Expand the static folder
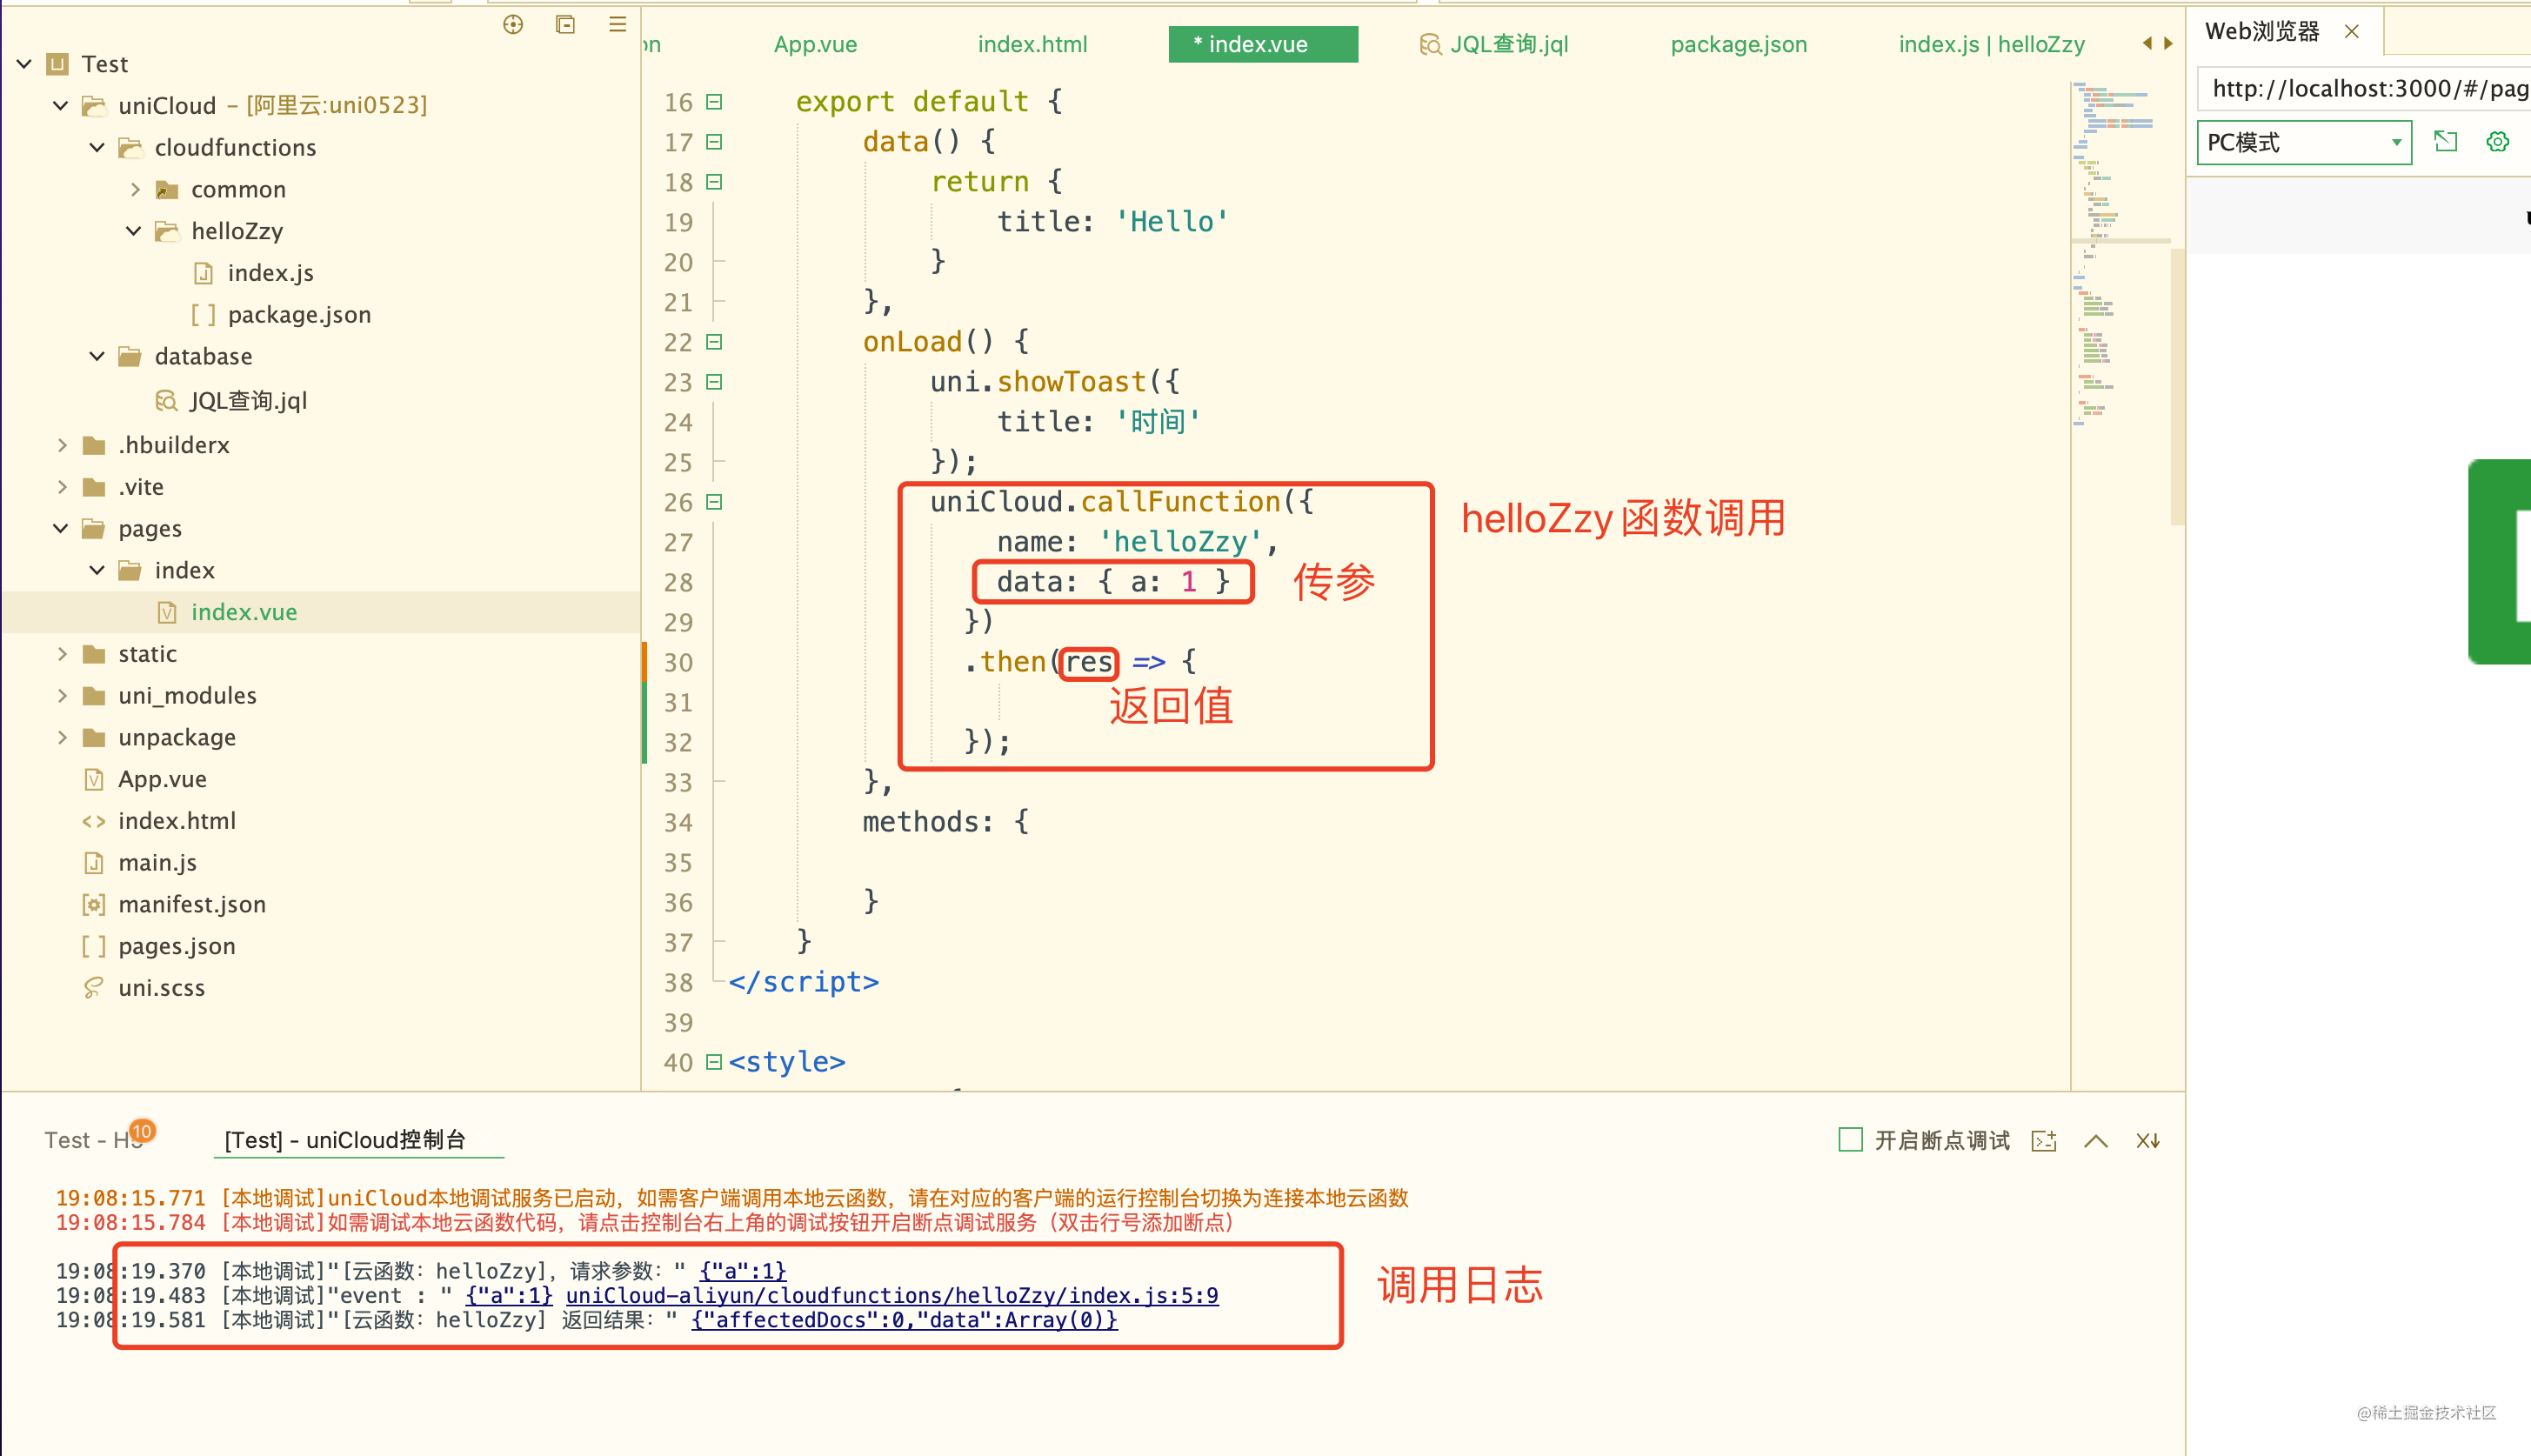 tap(62, 654)
